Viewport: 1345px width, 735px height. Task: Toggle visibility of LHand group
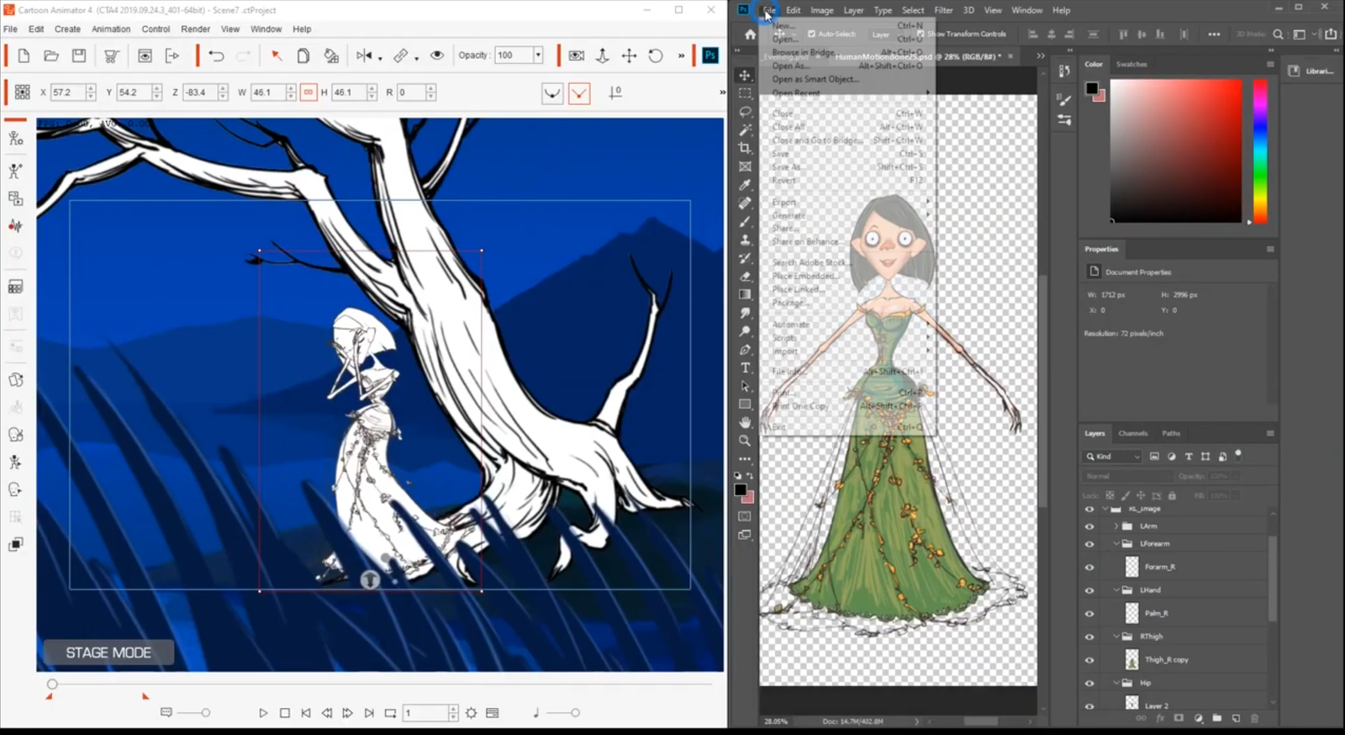pos(1089,590)
